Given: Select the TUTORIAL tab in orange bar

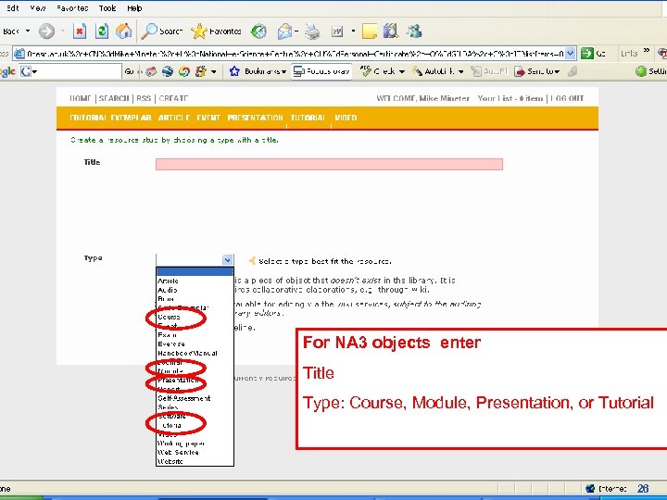Looking at the screenshot, I should click(308, 118).
